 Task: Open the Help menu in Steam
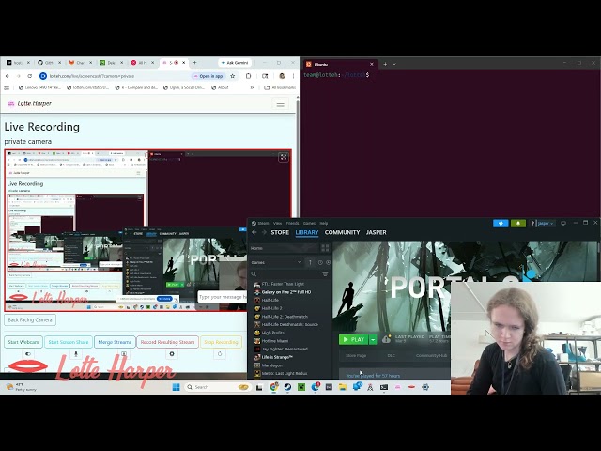point(324,223)
